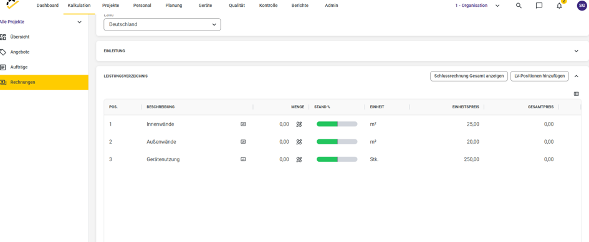Image resolution: width=589 pixels, height=242 pixels.
Task: Open the chat messages icon
Action: pos(539,6)
